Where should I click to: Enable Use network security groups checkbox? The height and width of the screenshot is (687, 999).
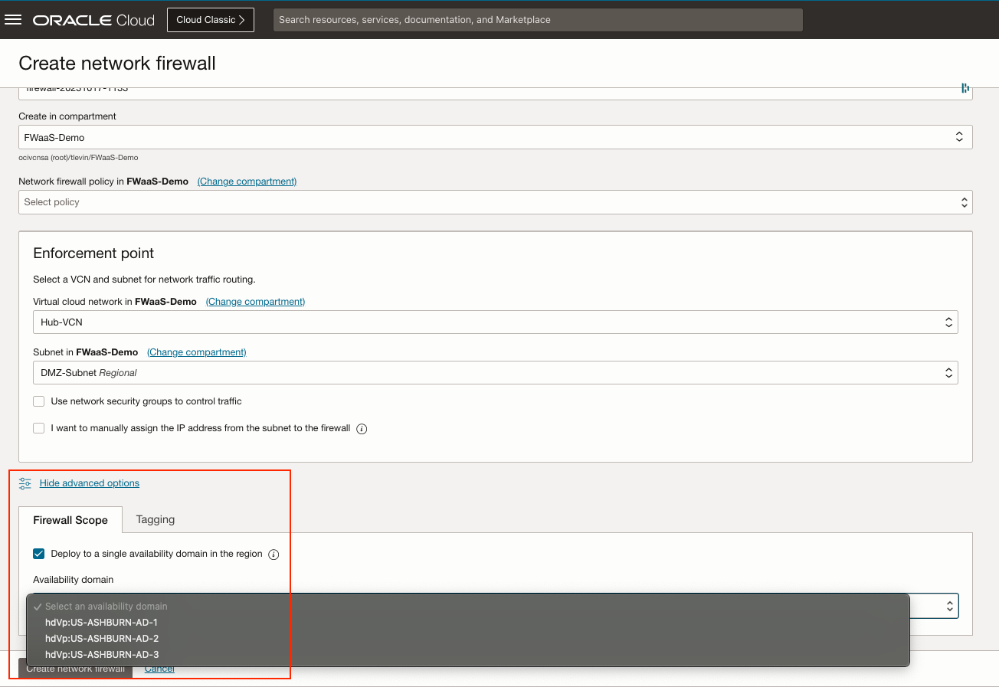39,401
